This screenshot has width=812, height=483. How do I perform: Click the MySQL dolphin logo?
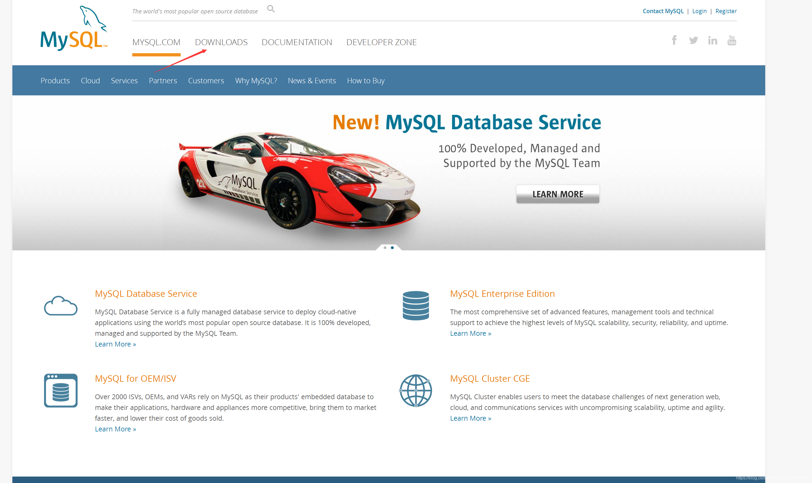[74, 28]
